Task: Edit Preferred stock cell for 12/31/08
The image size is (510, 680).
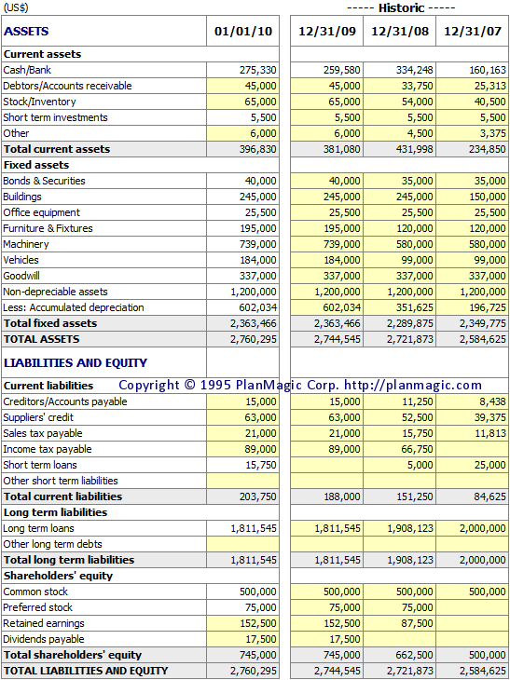Action: [400, 607]
